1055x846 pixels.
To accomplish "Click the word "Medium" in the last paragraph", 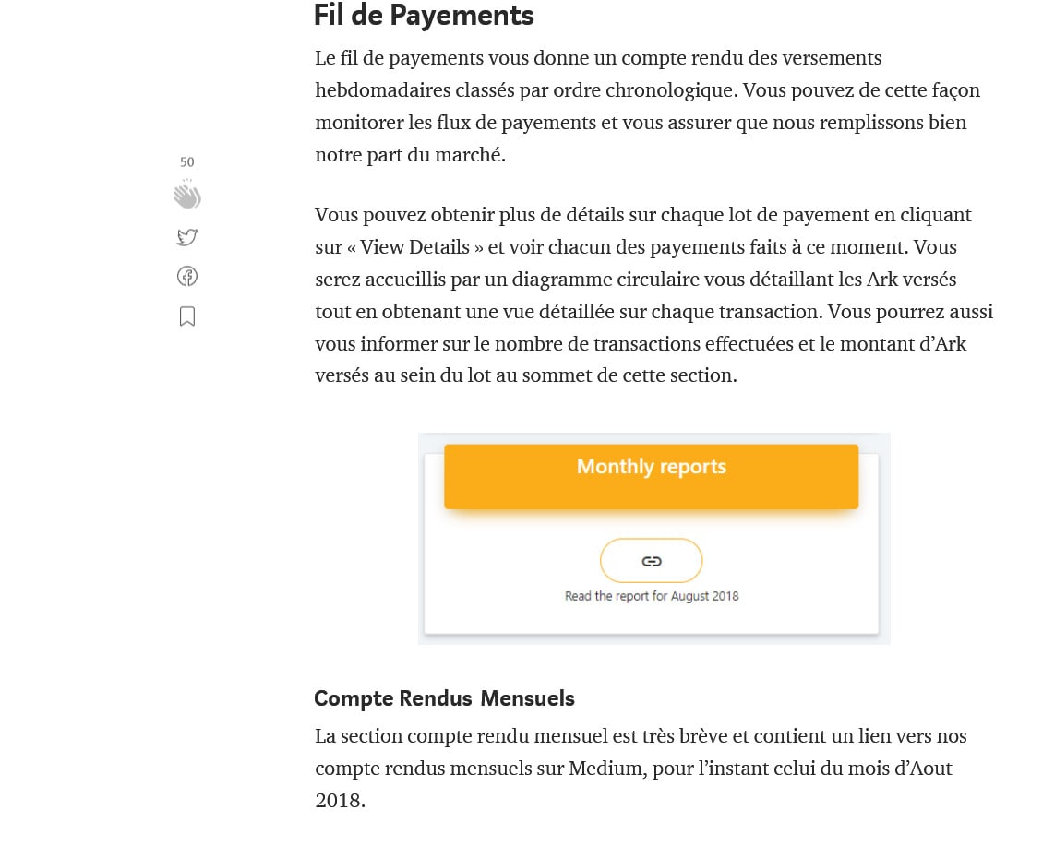I will (605, 769).
